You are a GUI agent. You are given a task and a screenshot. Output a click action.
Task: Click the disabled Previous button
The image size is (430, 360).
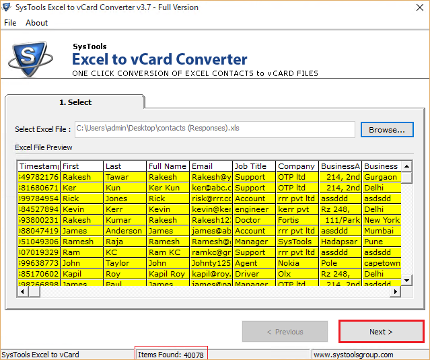(x=285, y=332)
